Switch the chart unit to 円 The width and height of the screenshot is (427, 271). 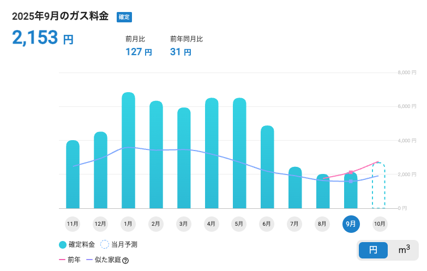(x=373, y=250)
